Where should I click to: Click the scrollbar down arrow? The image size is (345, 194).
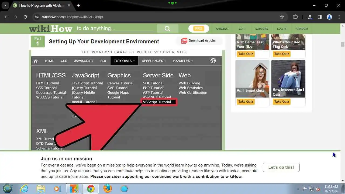[343, 181]
